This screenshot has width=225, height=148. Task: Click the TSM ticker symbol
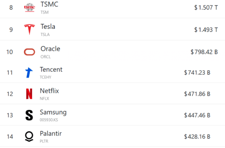pyautogui.click(x=45, y=12)
